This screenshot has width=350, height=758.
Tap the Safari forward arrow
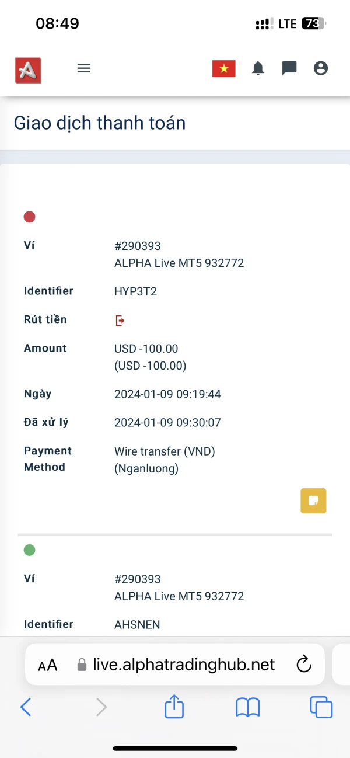pyautogui.click(x=101, y=708)
